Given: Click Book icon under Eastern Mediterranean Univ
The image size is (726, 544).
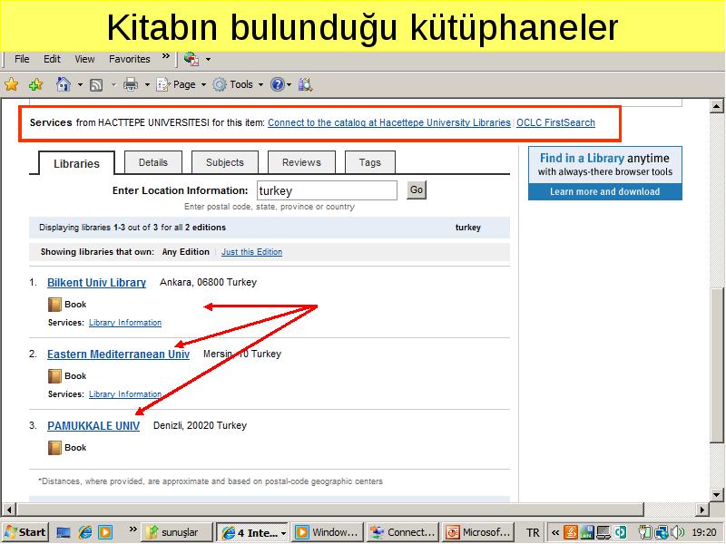Looking at the screenshot, I should tap(54, 376).
